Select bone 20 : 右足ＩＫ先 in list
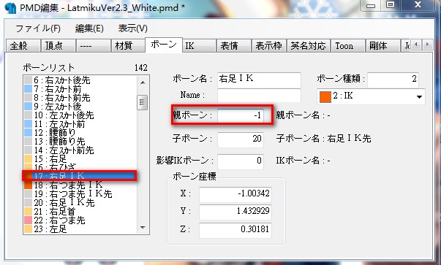This screenshot has height=265, width=441. 80,203
